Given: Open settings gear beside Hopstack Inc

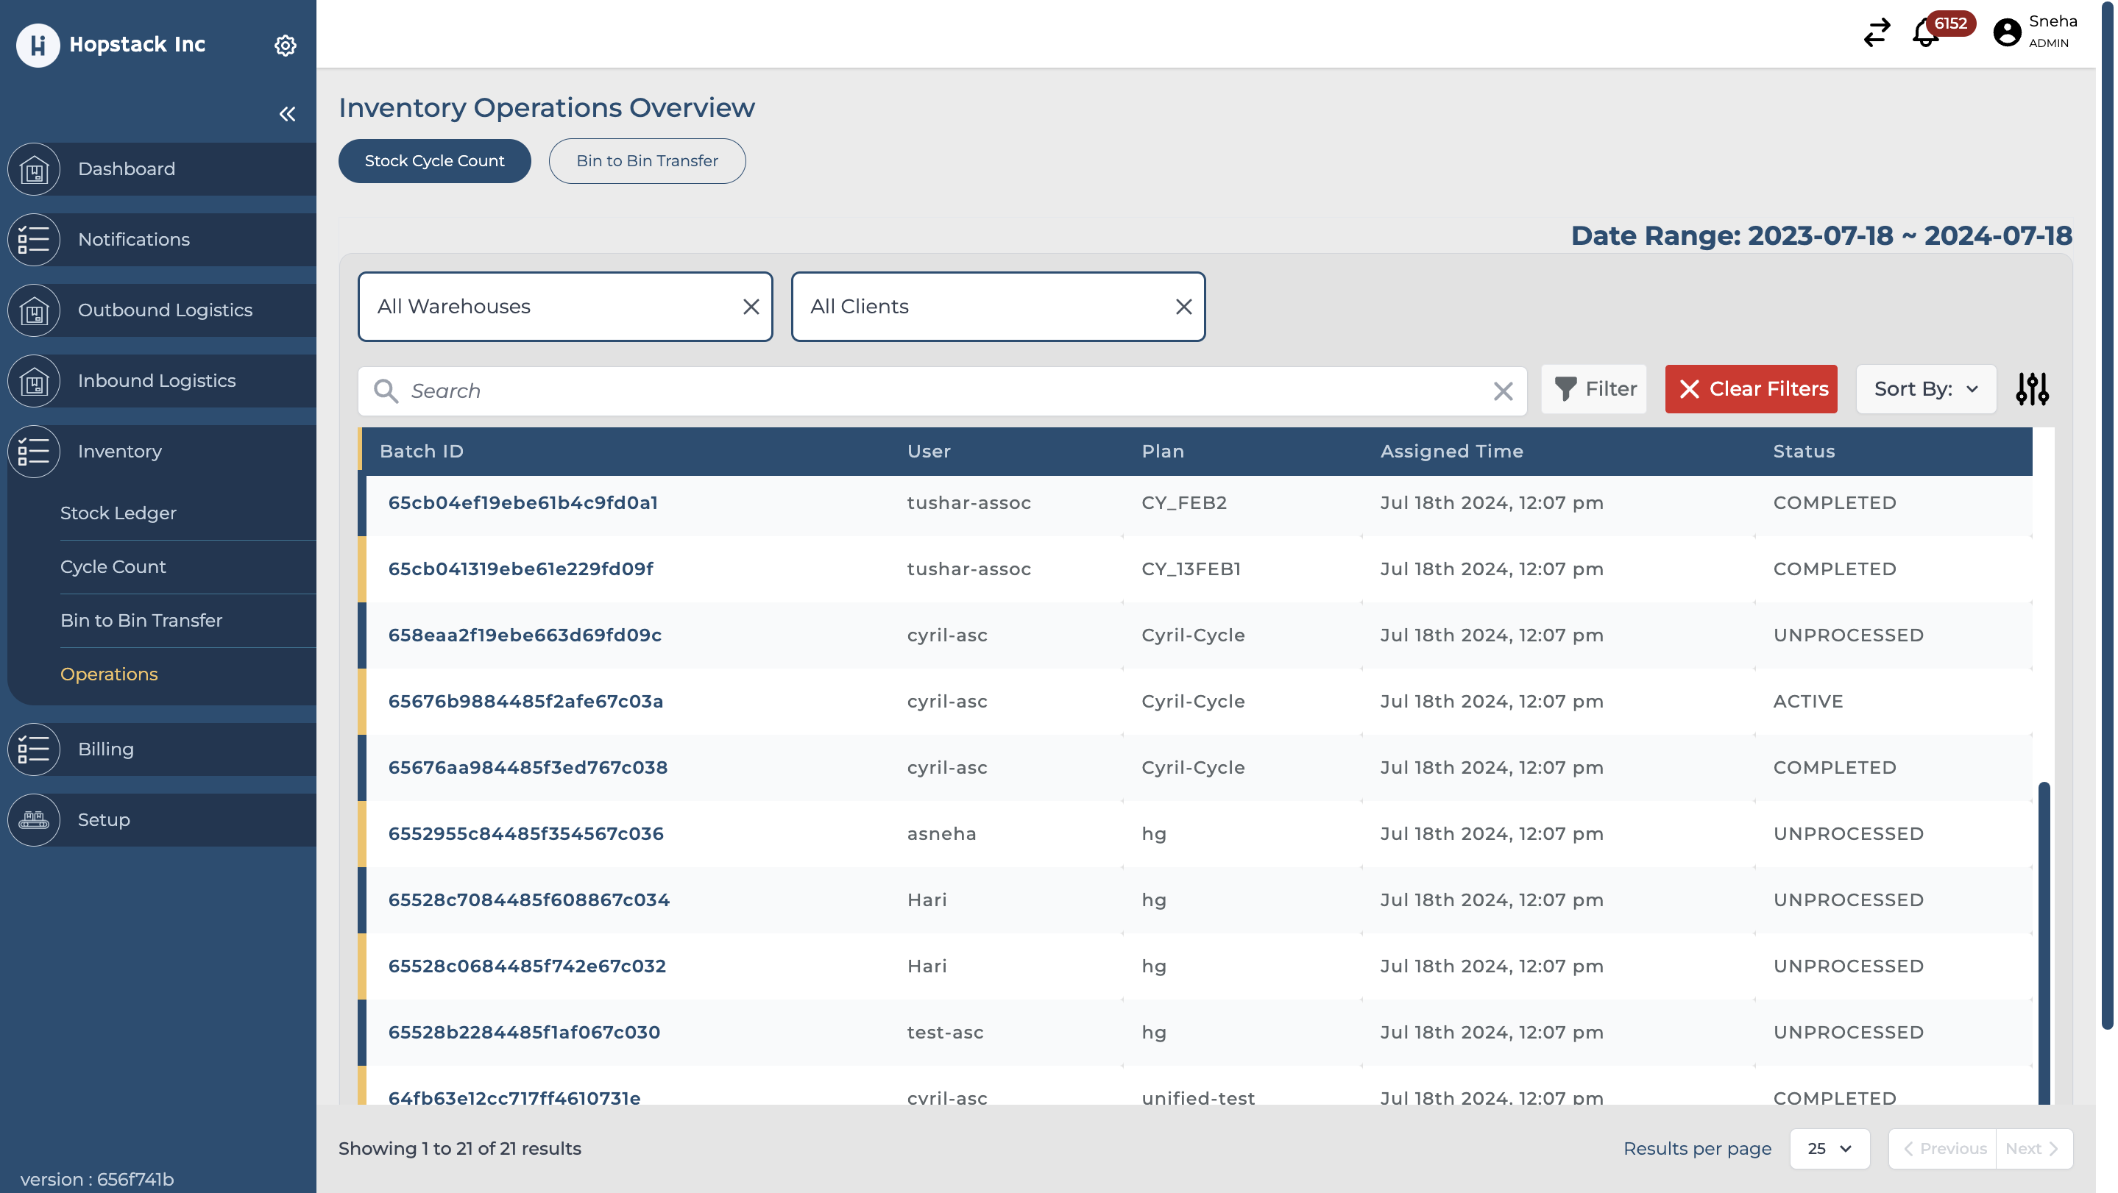Looking at the screenshot, I should (x=285, y=45).
